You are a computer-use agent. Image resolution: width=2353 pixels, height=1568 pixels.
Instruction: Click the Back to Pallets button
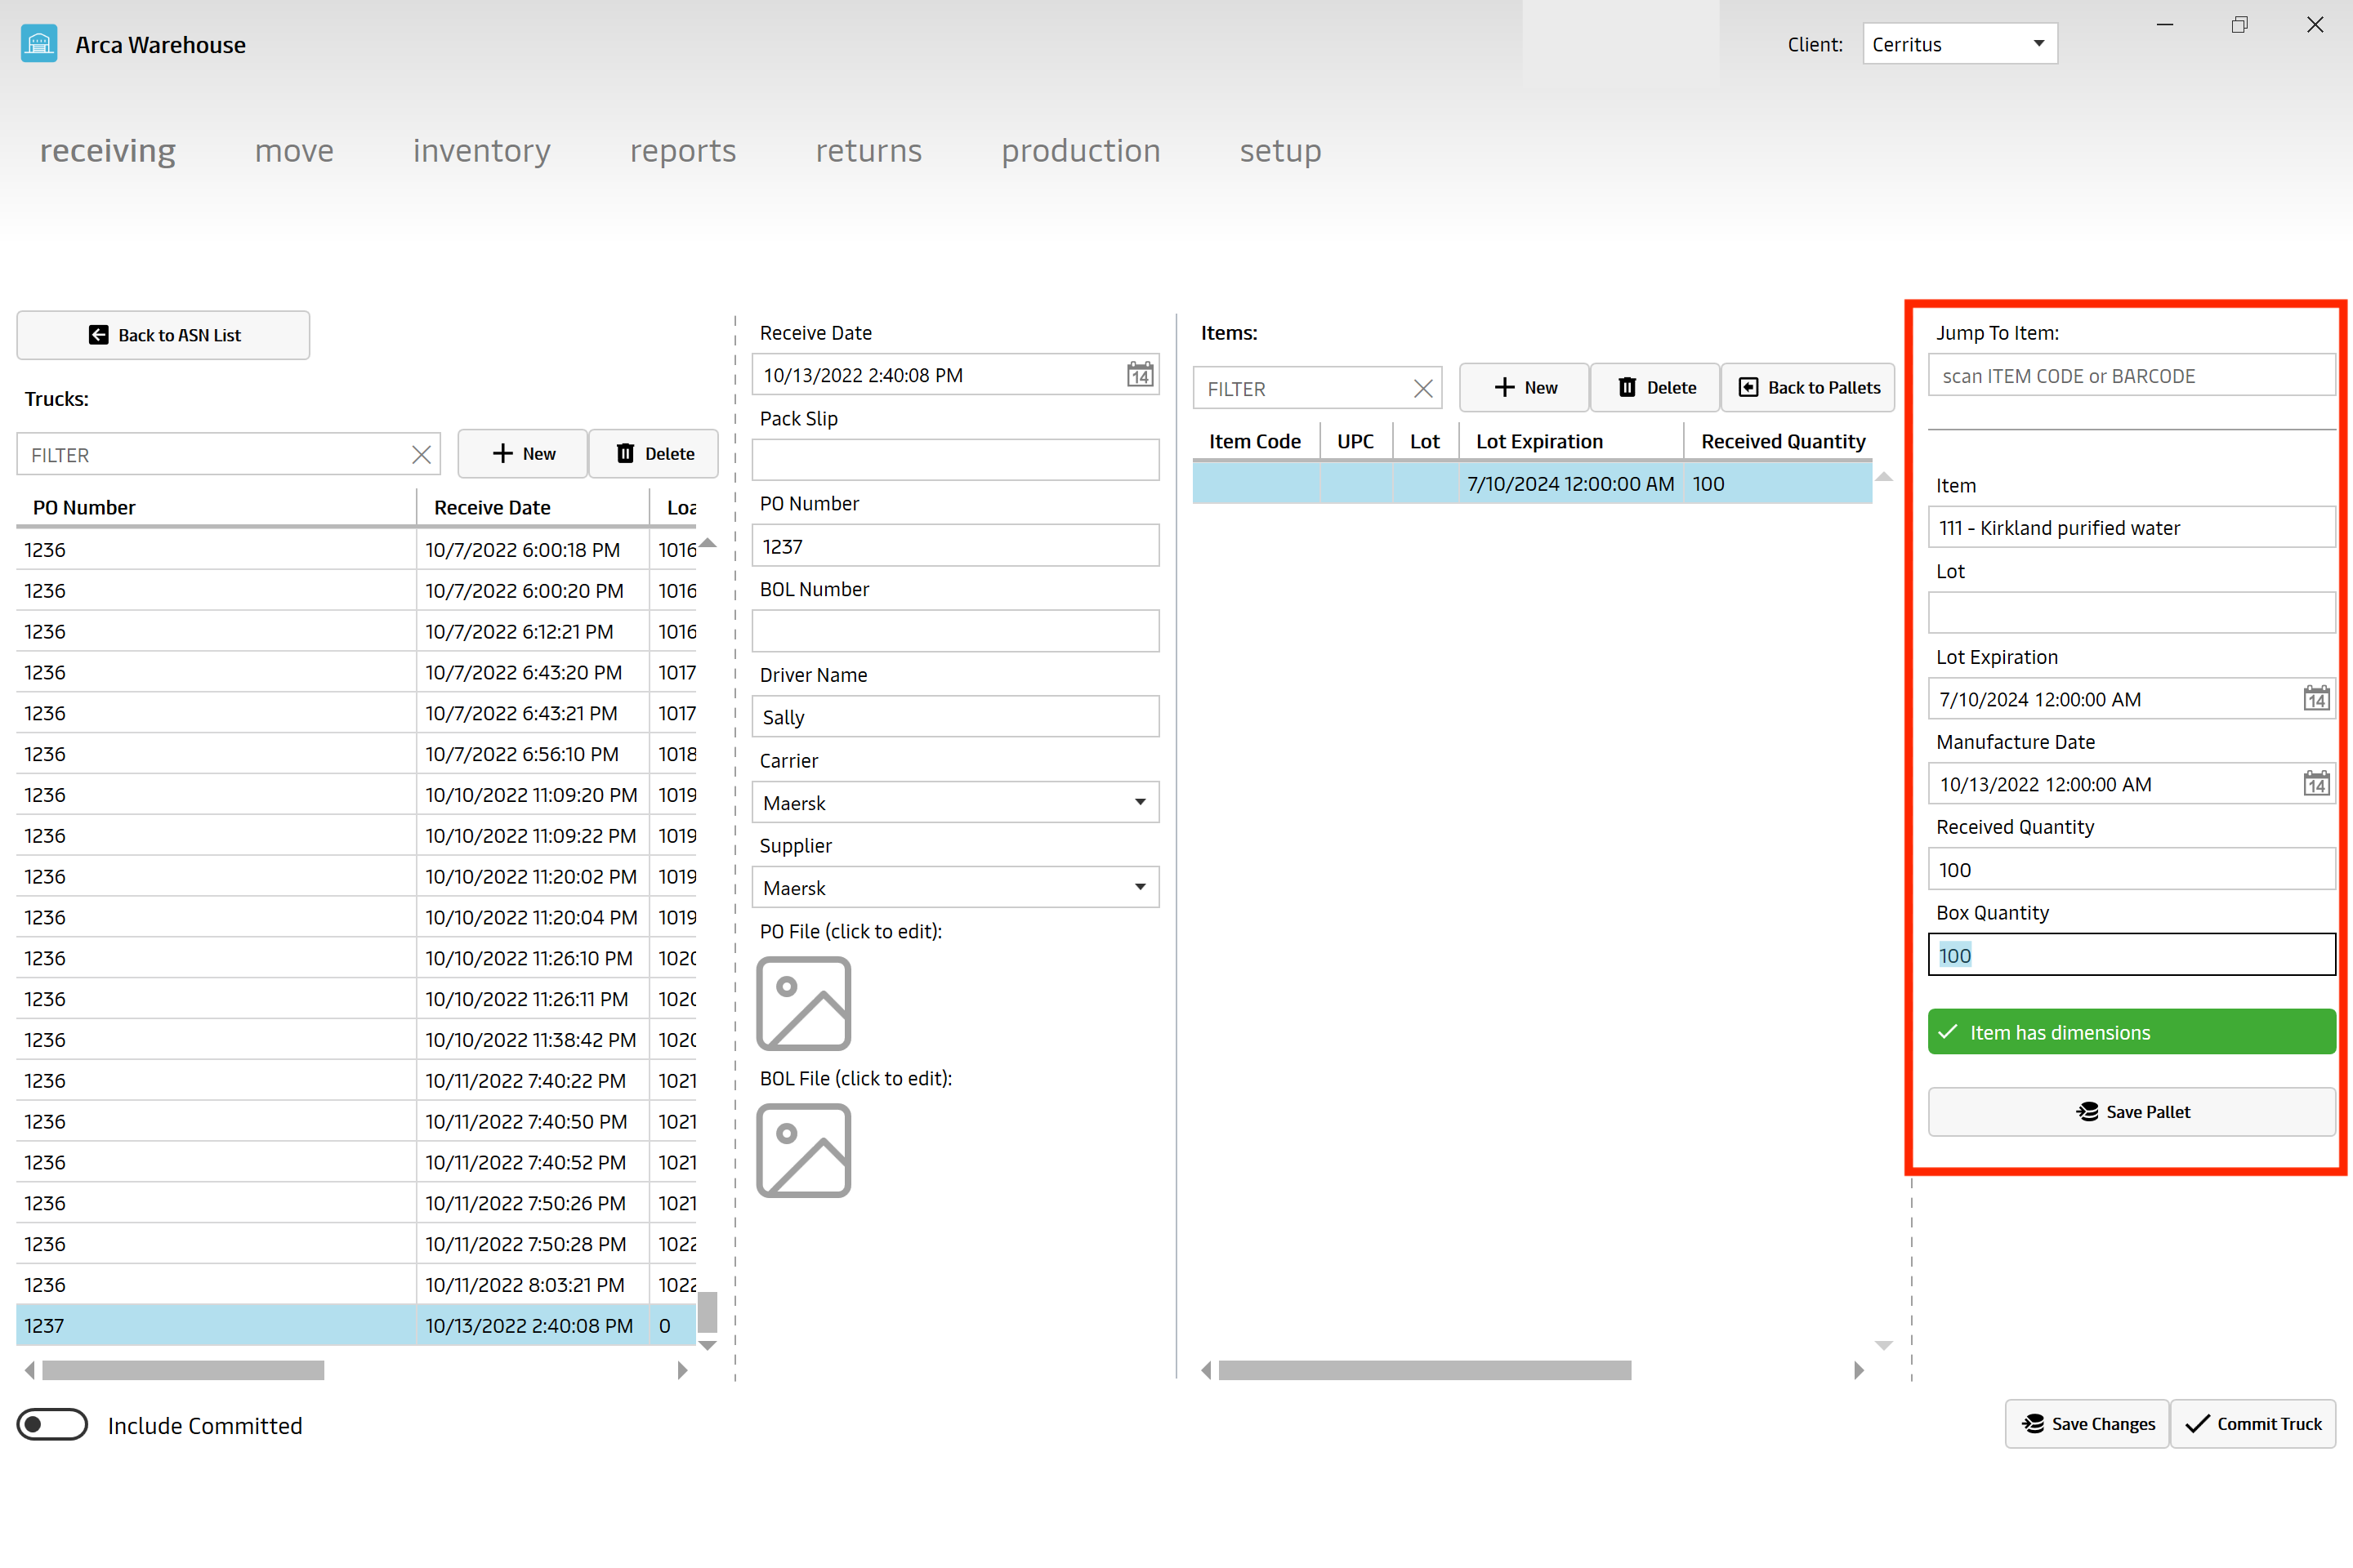1809,388
